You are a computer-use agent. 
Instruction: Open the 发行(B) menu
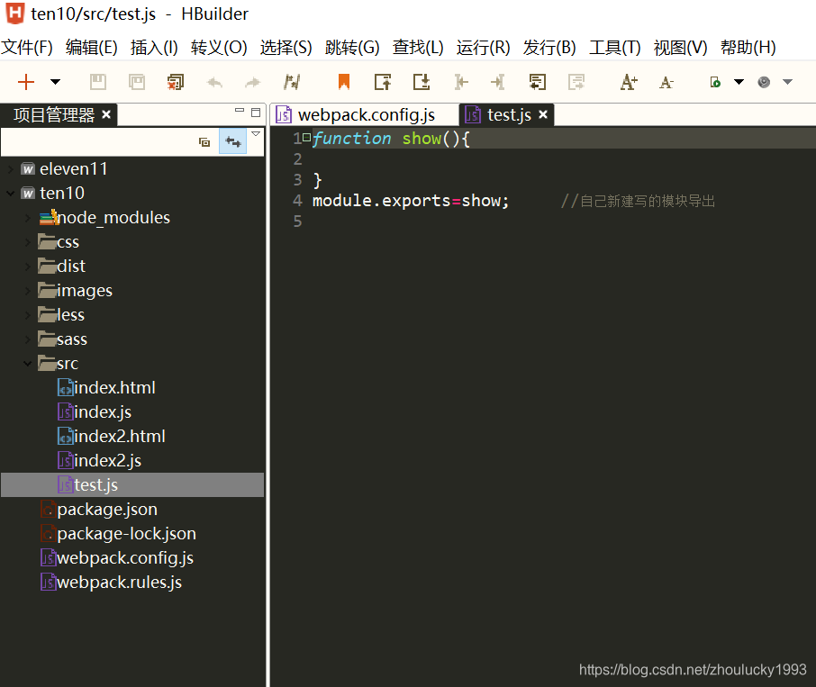(x=549, y=48)
